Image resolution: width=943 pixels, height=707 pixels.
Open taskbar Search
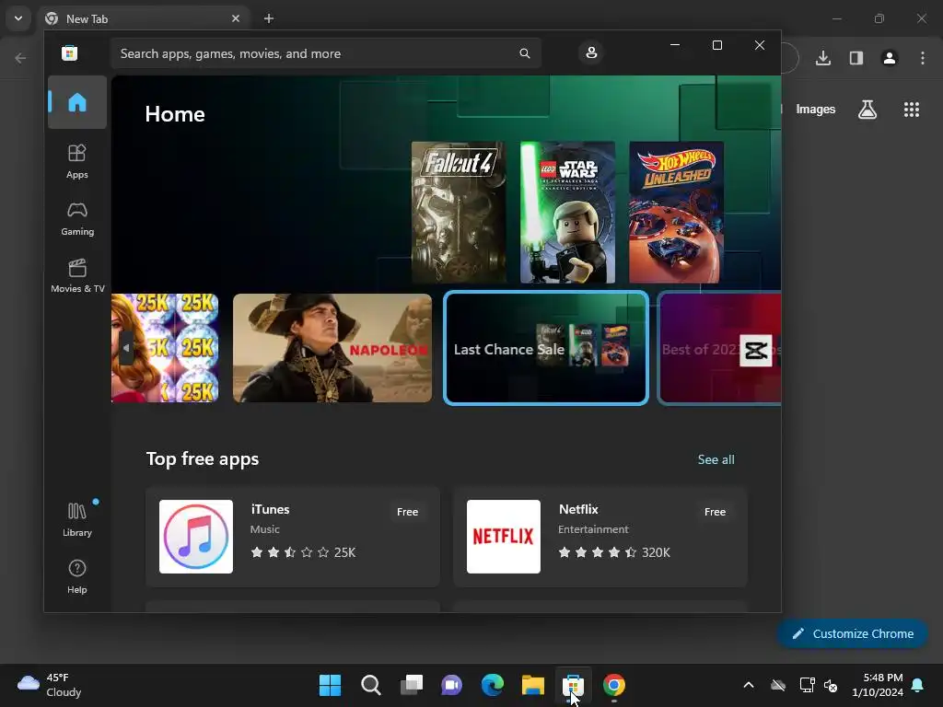[x=370, y=685]
